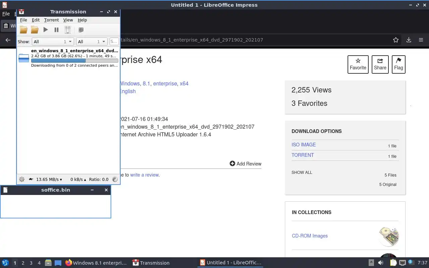Open the 0 kB/s upload speed menu
Image resolution: width=429 pixels, height=268 pixels.
click(78, 179)
